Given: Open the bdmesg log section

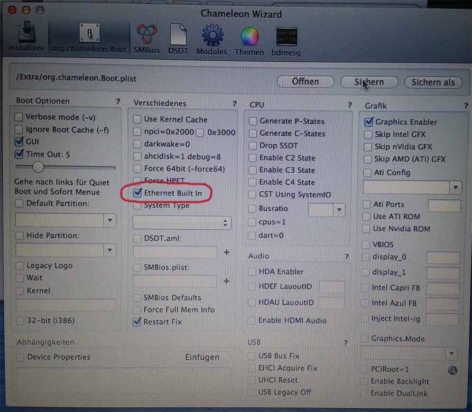Looking at the screenshot, I should [x=286, y=42].
